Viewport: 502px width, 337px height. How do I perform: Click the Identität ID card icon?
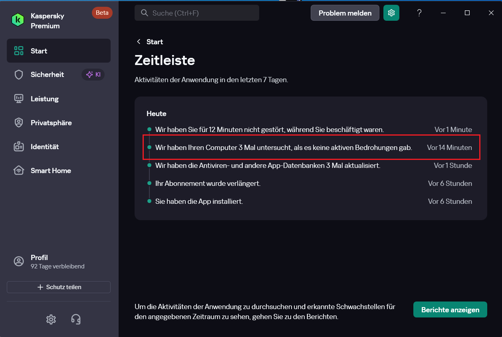click(19, 146)
